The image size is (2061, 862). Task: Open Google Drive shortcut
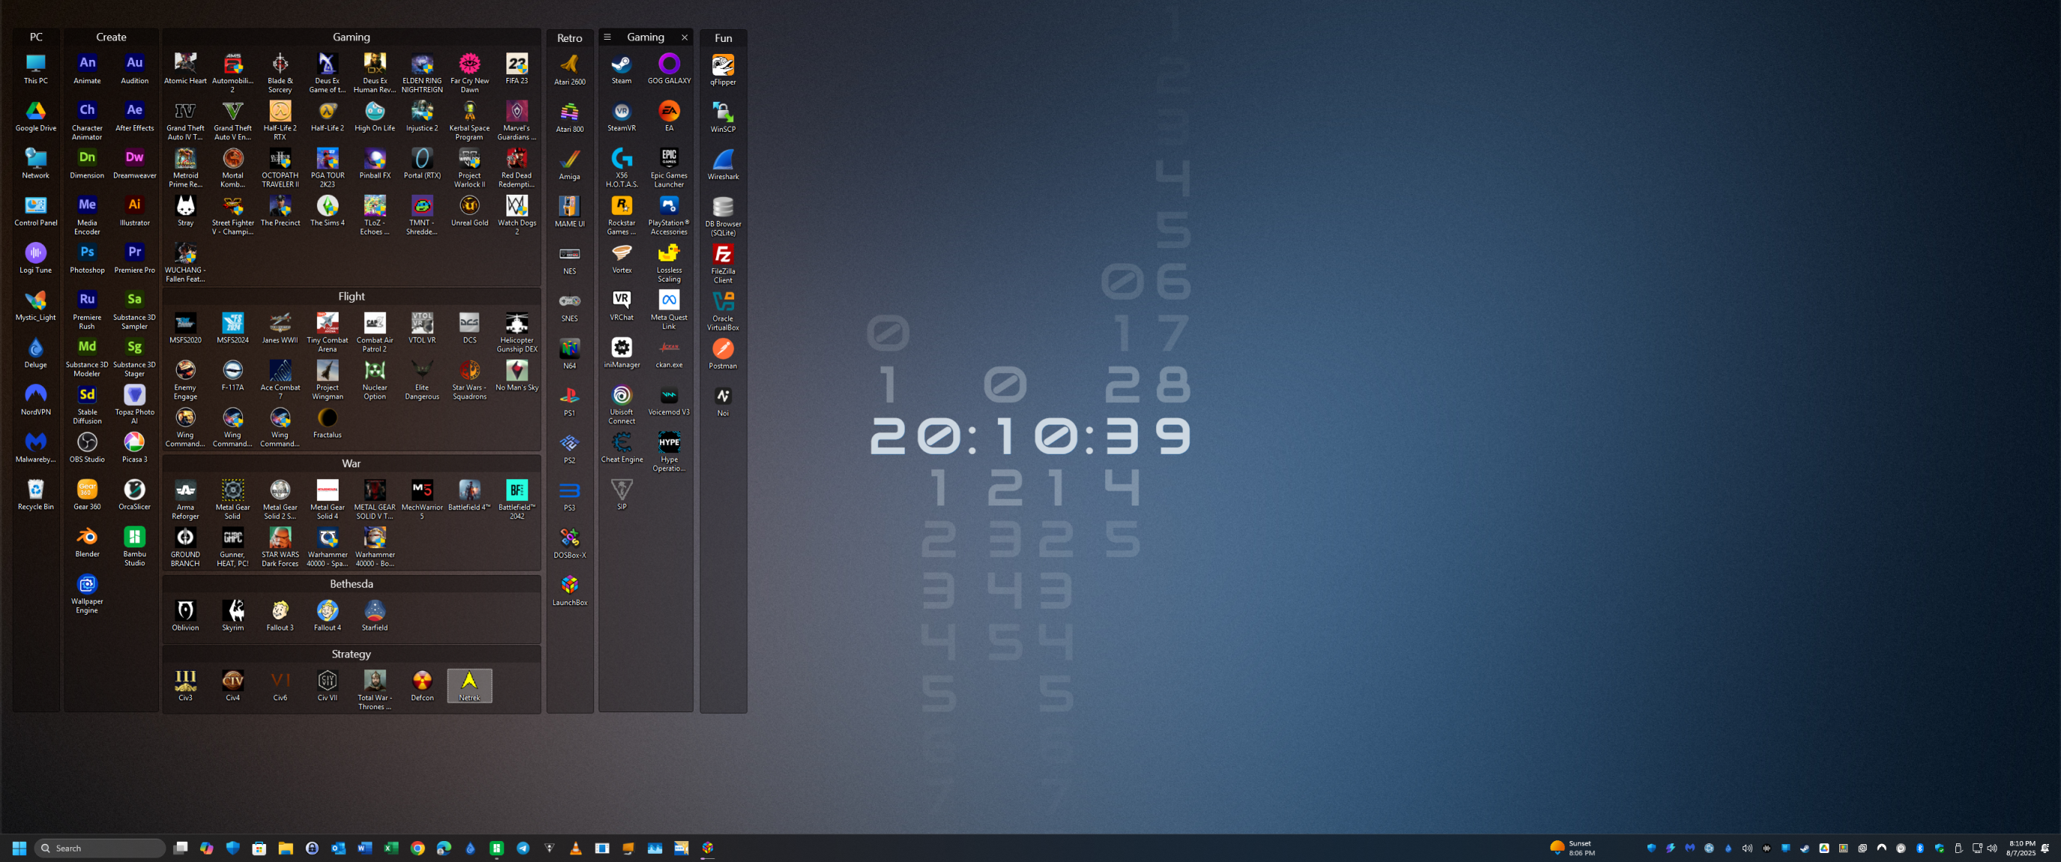36,116
